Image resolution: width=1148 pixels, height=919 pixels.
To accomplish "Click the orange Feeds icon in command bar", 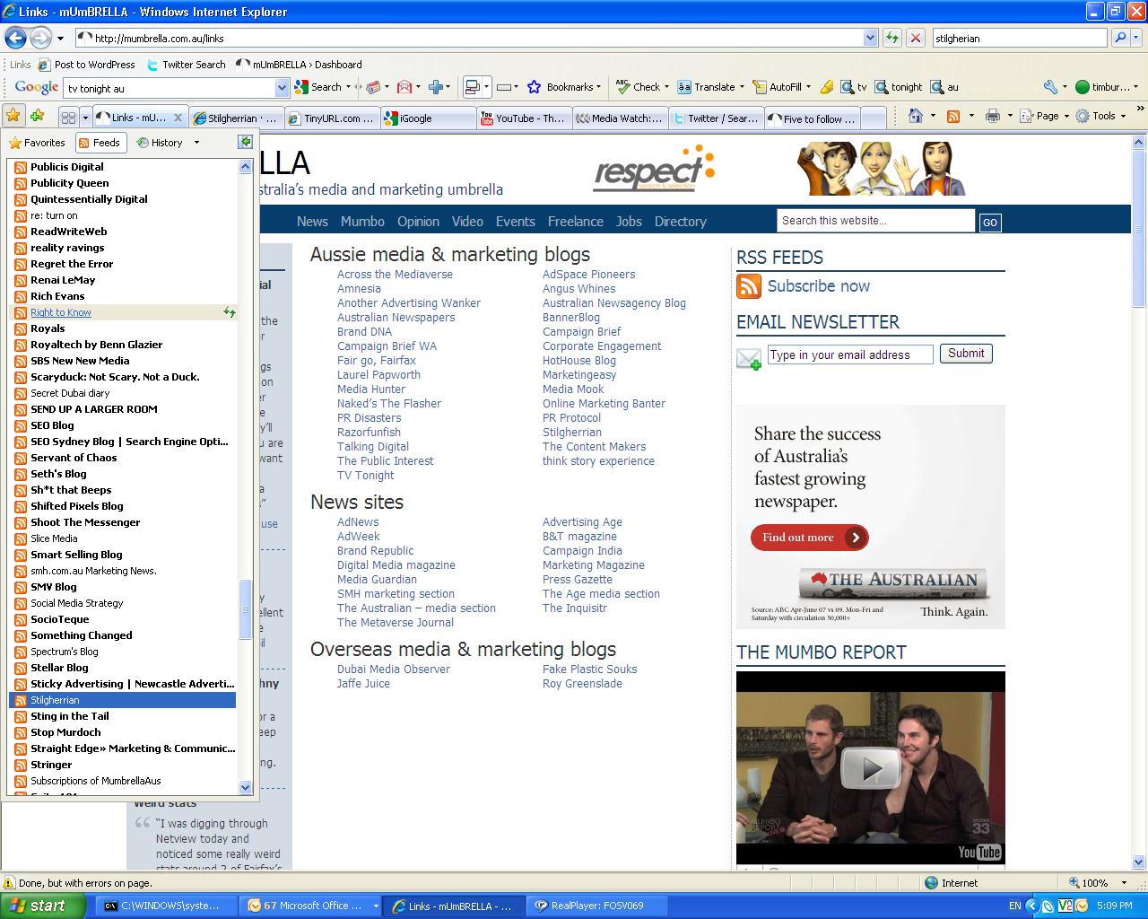I will (953, 116).
